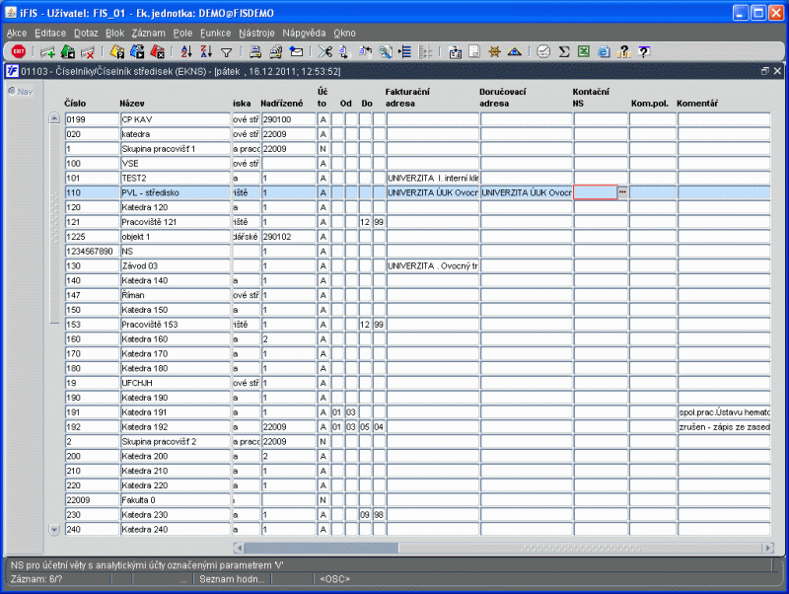
Task: Click the copy text icon
Action: [344, 51]
